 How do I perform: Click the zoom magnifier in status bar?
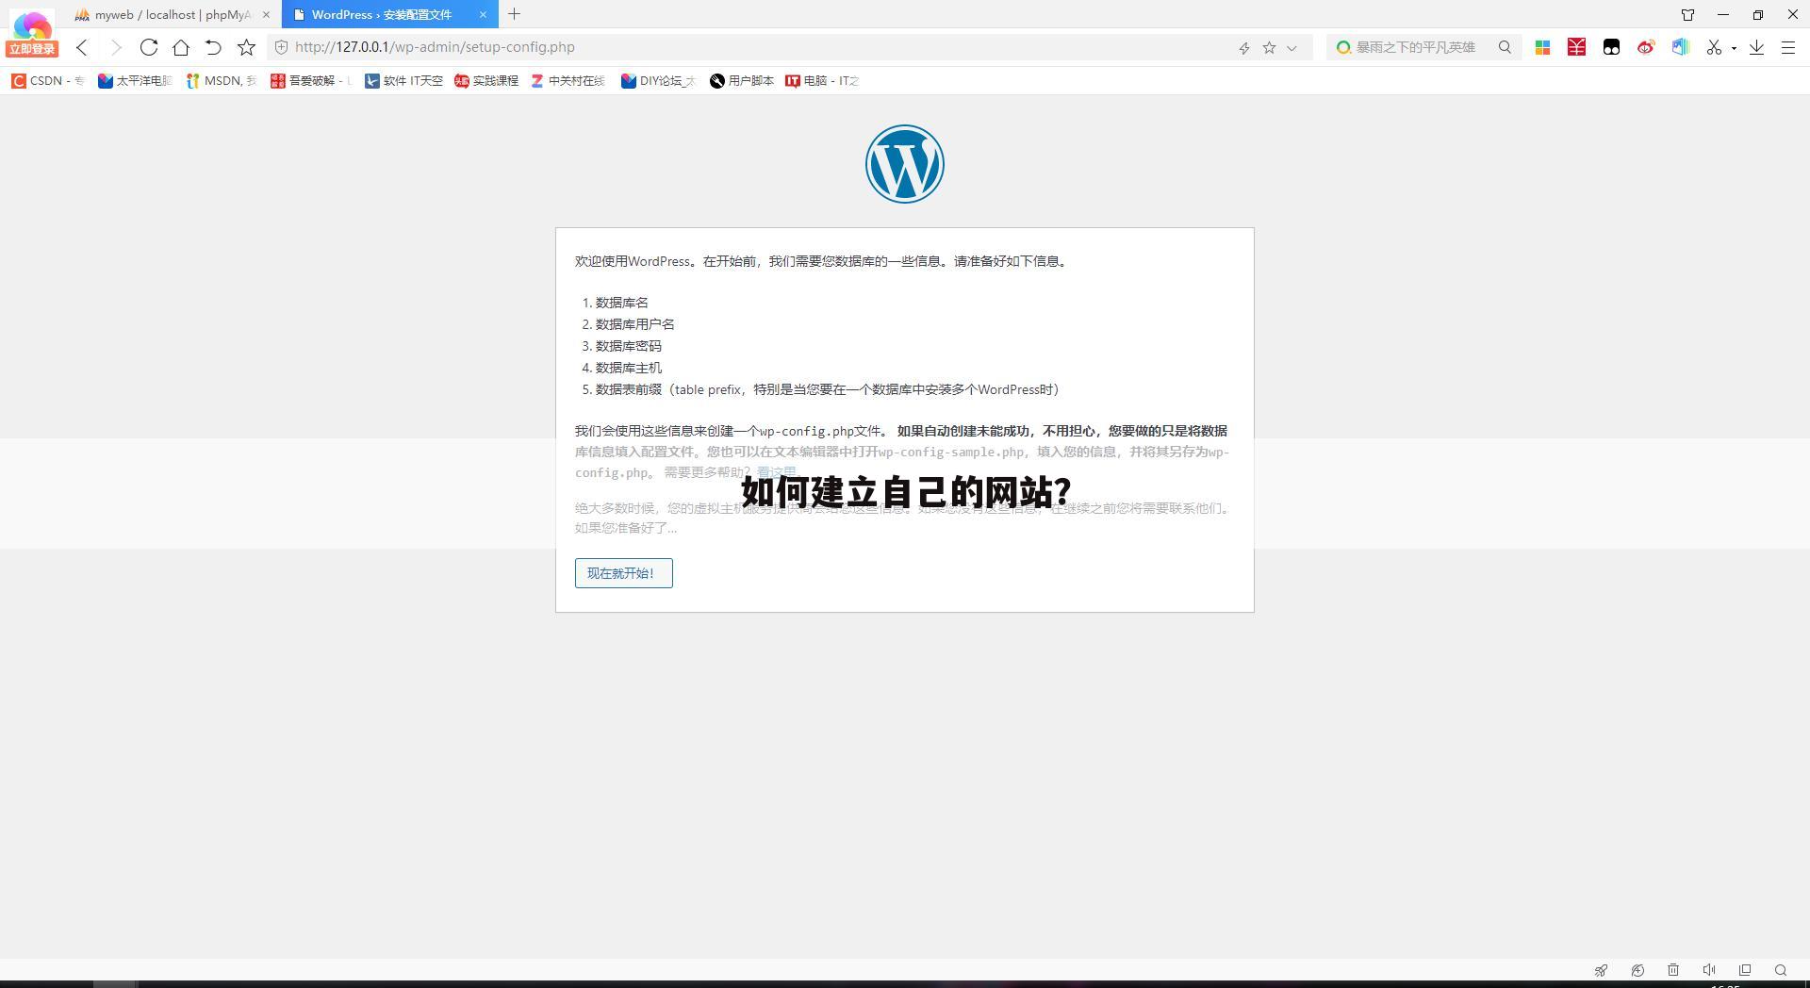pos(1781,970)
